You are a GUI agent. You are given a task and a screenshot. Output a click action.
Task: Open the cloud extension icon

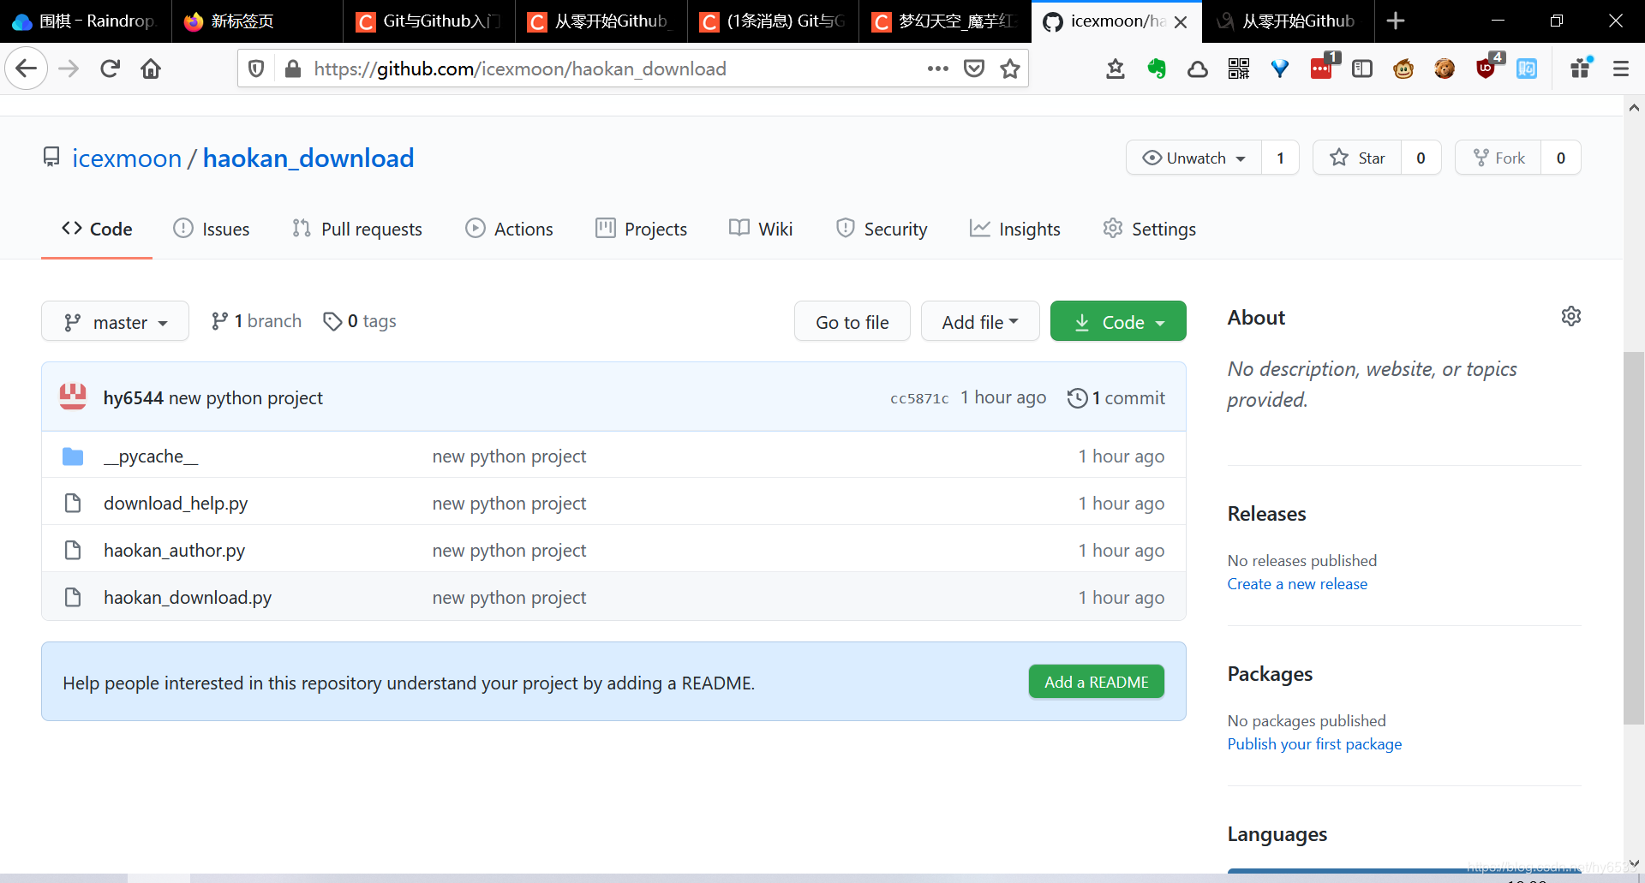1198,69
